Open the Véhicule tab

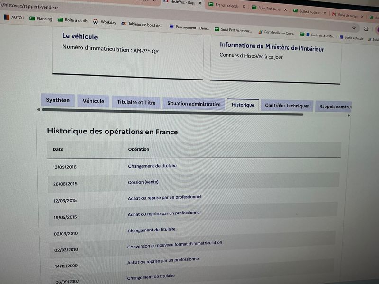(x=93, y=101)
